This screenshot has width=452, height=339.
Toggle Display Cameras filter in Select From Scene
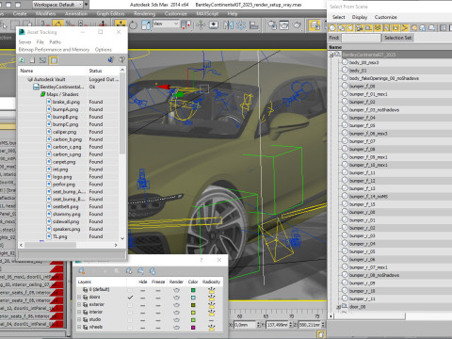(x=360, y=28)
